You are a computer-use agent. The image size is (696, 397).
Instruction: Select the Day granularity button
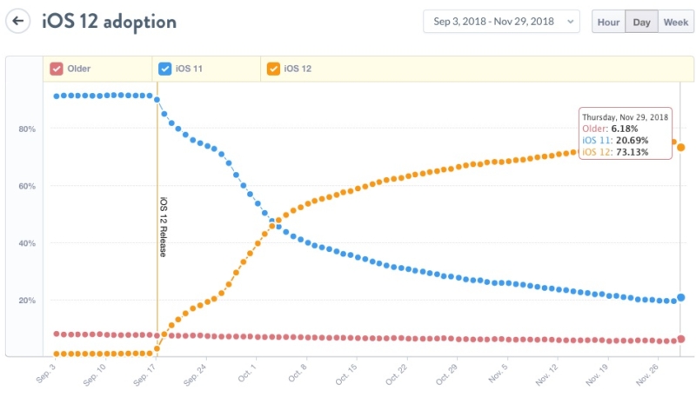tap(641, 21)
